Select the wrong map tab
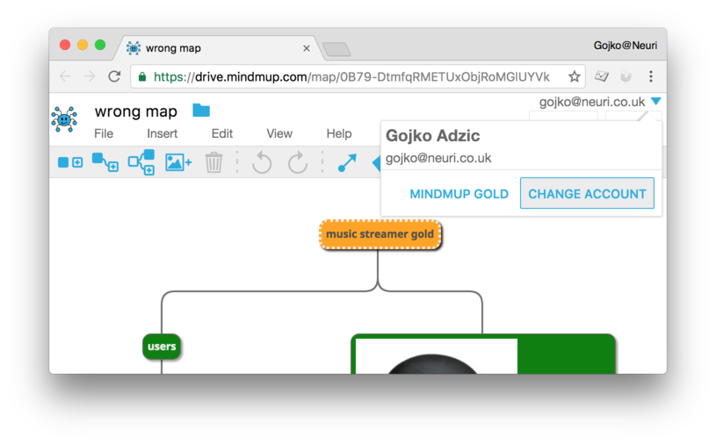The height and width of the screenshot is (444, 716). [x=219, y=48]
